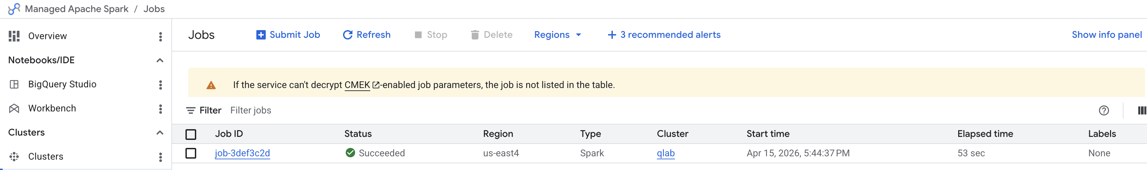This screenshot has height=170, width=1147.
Task: Open the qlab cluster link
Action: [x=665, y=153]
